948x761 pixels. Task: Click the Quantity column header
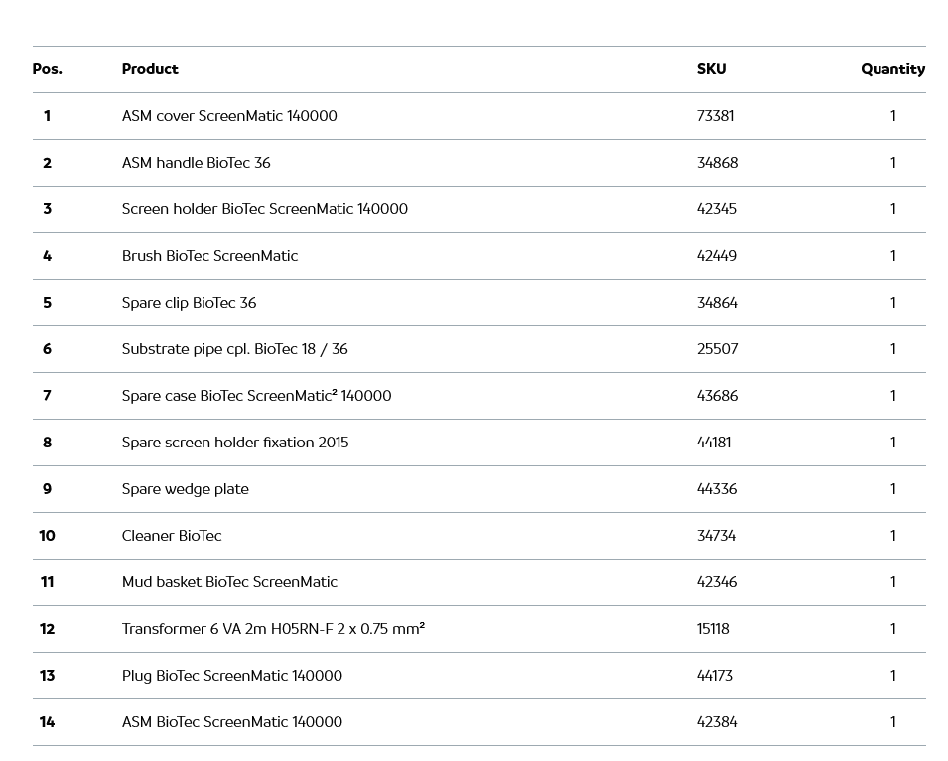[892, 69]
